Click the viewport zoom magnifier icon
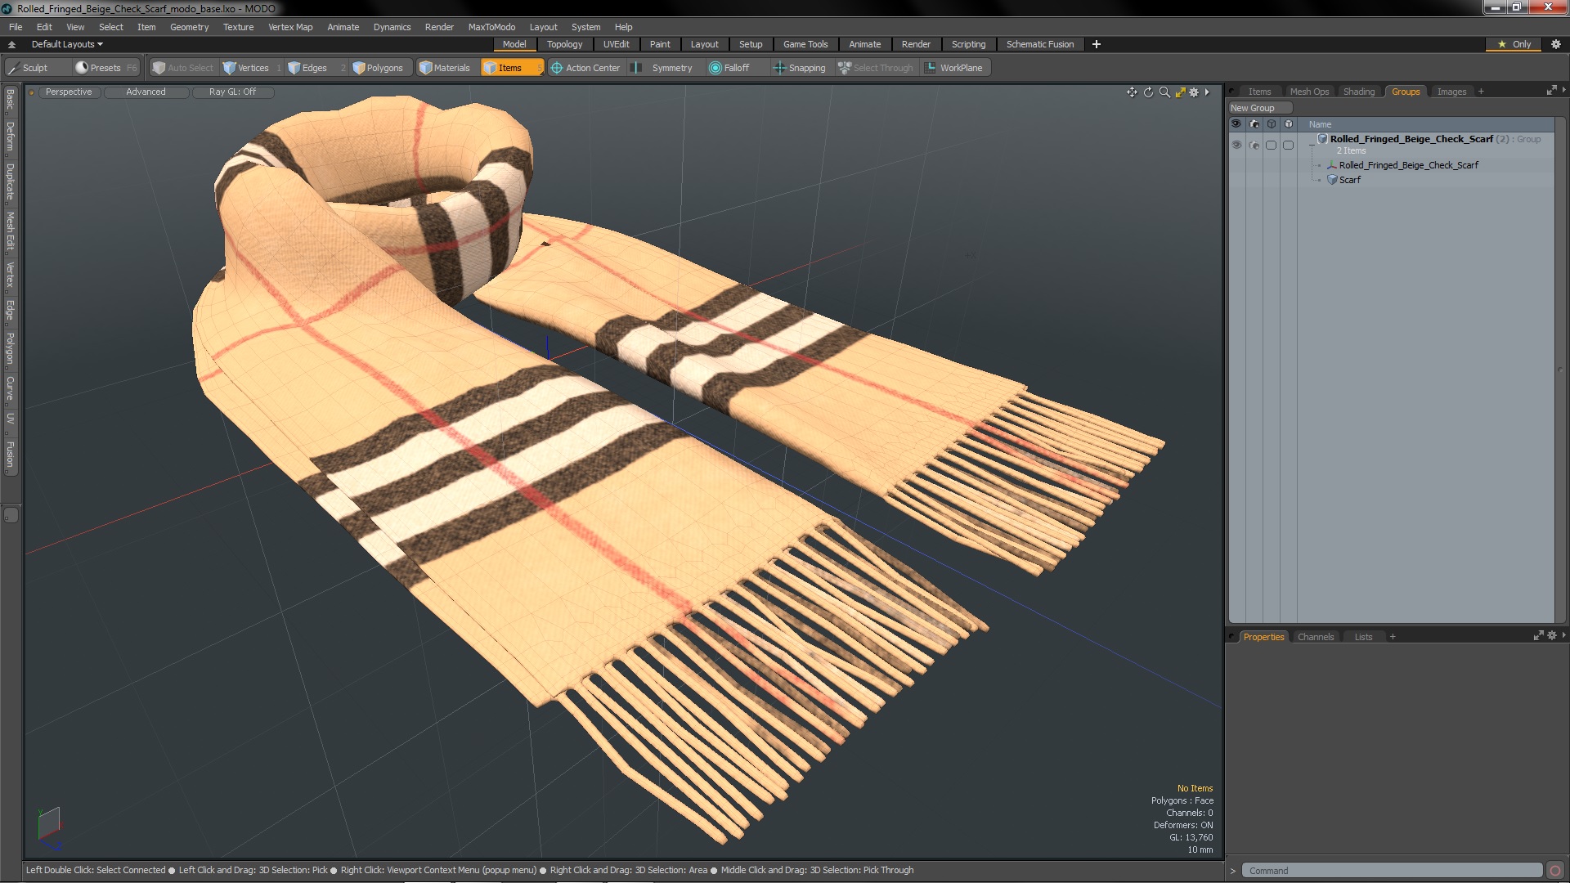This screenshot has height=883, width=1570. (x=1164, y=92)
